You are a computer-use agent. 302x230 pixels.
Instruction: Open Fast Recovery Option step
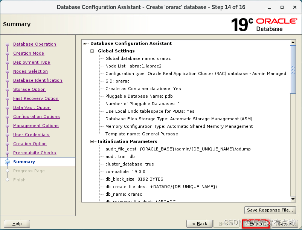tap(36, 98)
